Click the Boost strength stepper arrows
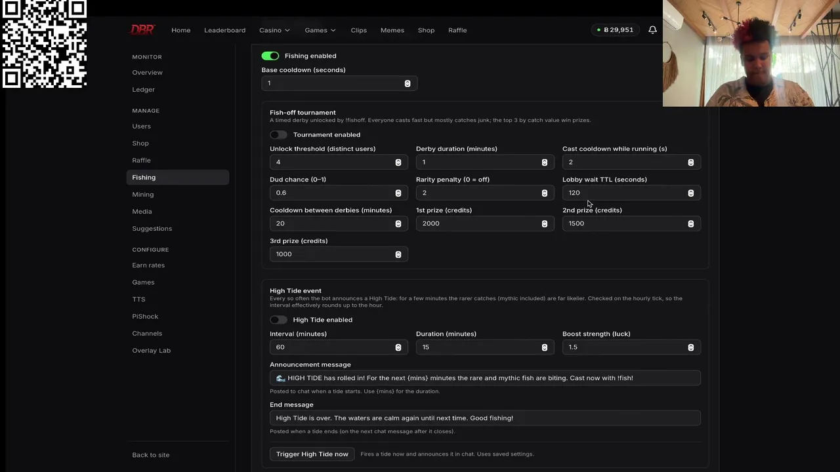 [691, 347]
